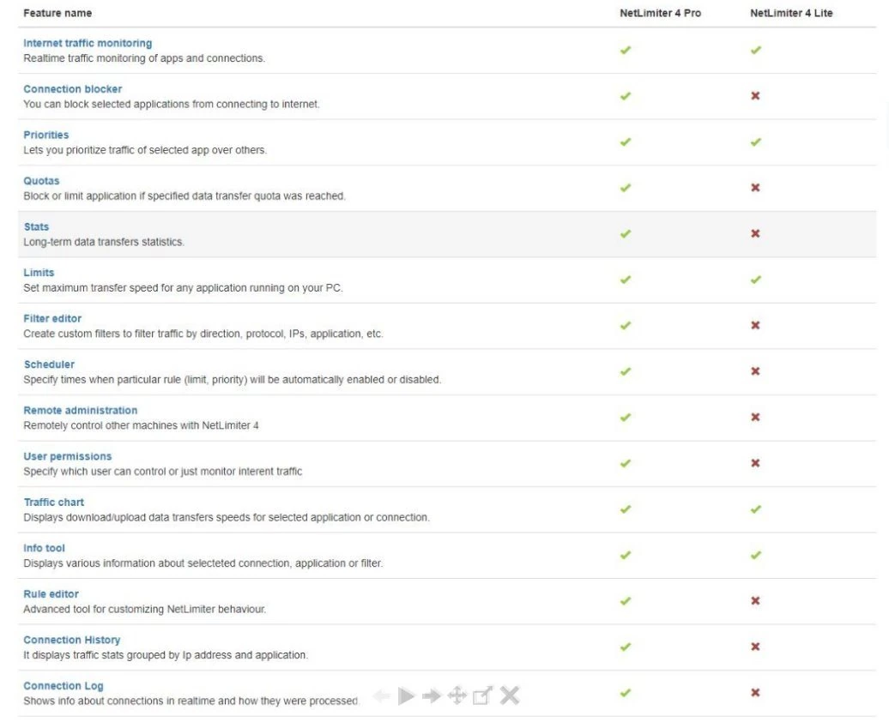Screen dimensions: 889x722
Task: Open the Filter editor link
Action: [x=52, y=318]
